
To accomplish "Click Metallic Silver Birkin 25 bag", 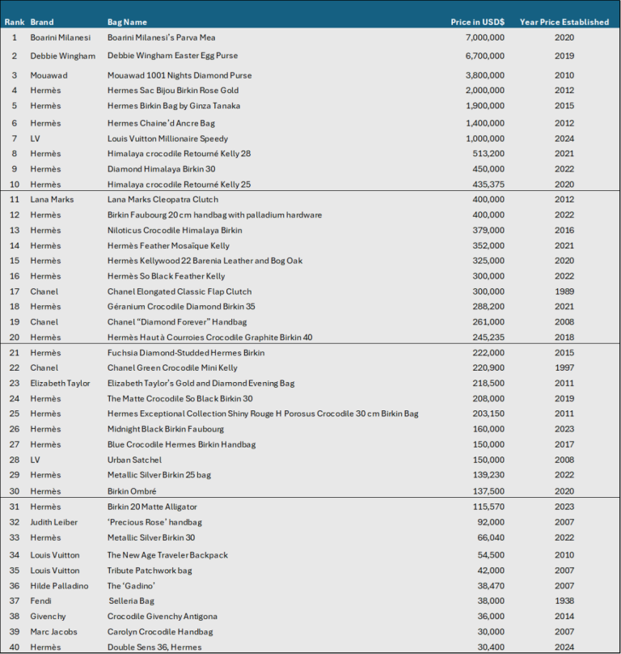I will (159, 475).
